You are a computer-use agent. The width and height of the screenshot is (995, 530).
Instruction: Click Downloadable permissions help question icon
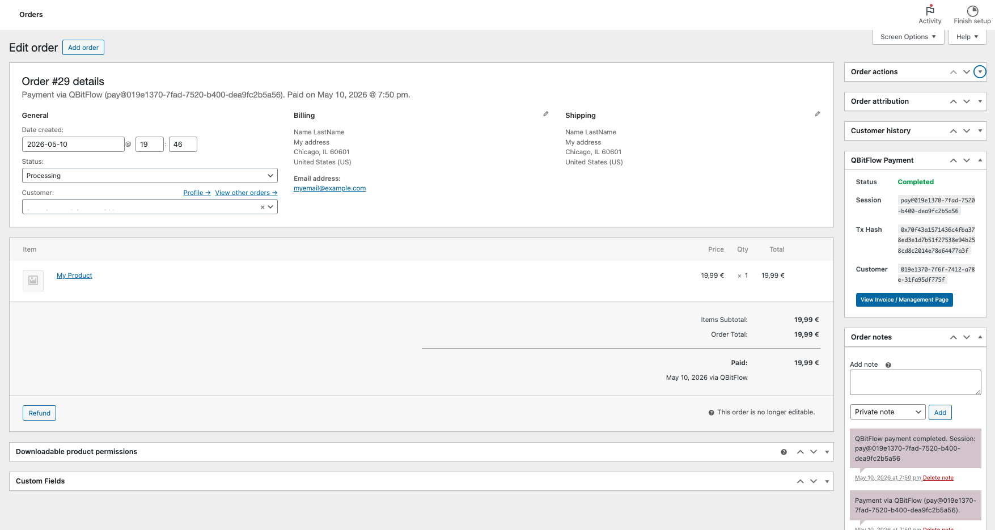point(784,452)
